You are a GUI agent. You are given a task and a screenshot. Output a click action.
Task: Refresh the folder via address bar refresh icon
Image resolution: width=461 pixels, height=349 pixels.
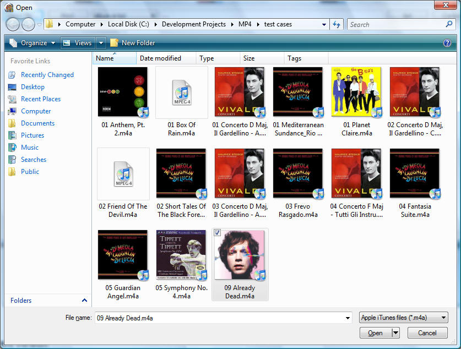[x=337, y=24]
